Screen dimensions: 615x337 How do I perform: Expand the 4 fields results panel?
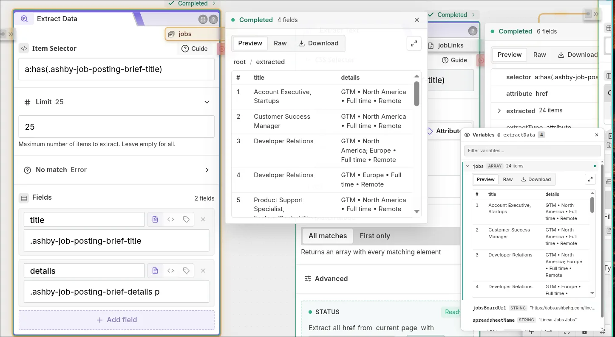414,43
